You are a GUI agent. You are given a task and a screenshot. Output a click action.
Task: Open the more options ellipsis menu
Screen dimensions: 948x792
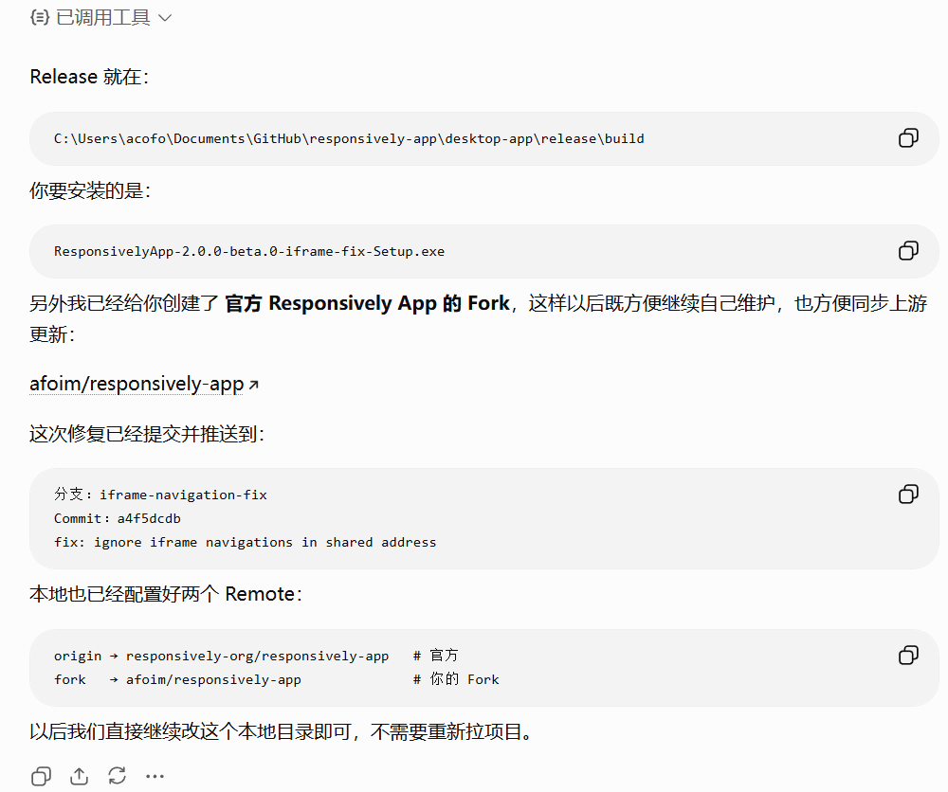[155, 776]
